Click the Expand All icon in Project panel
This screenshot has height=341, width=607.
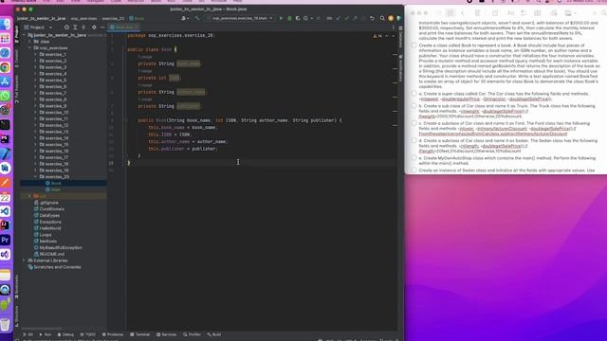(75, 27)
